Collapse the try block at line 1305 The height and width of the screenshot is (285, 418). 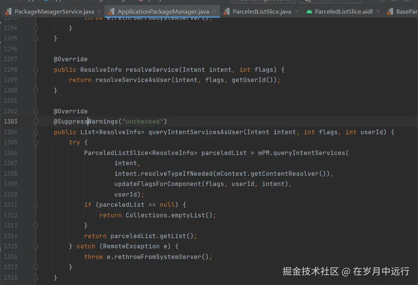[x=36, y=142]
